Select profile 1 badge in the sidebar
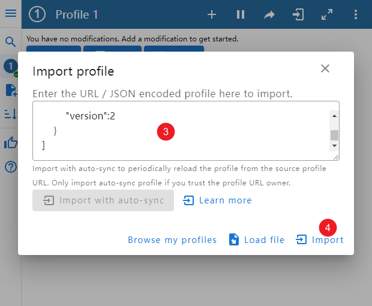The width and height of the screenshot is (372, 306). point(11,66)
